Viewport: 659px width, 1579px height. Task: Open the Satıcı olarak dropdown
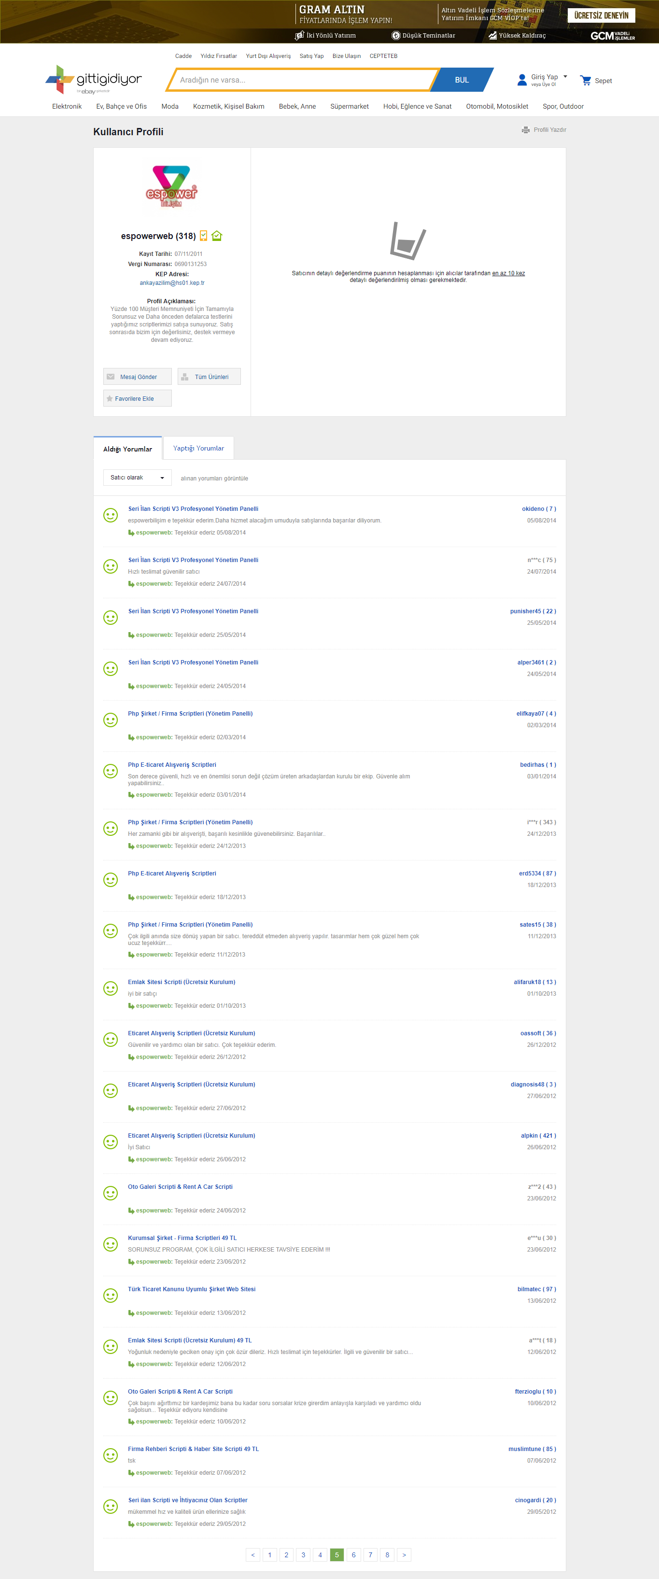point(137,478)
